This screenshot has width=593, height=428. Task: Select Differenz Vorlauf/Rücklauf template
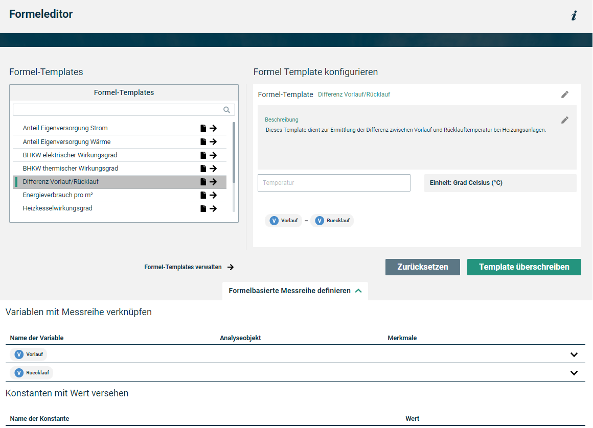coord(61,182)
